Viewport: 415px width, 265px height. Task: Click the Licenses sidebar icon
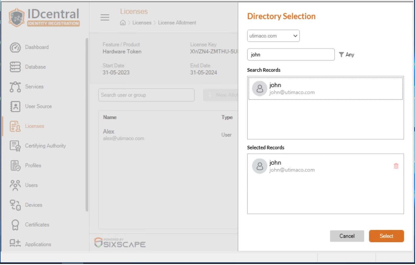pos(15,126)
